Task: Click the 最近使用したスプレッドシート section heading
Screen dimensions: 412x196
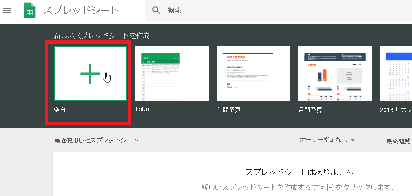Action: coord(96,140)
